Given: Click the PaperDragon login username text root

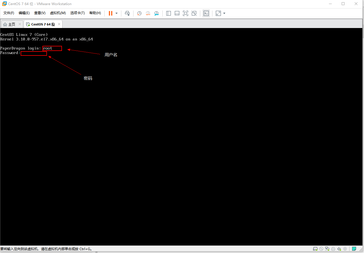Looking at the screenshot, I should tap(48, 48).
